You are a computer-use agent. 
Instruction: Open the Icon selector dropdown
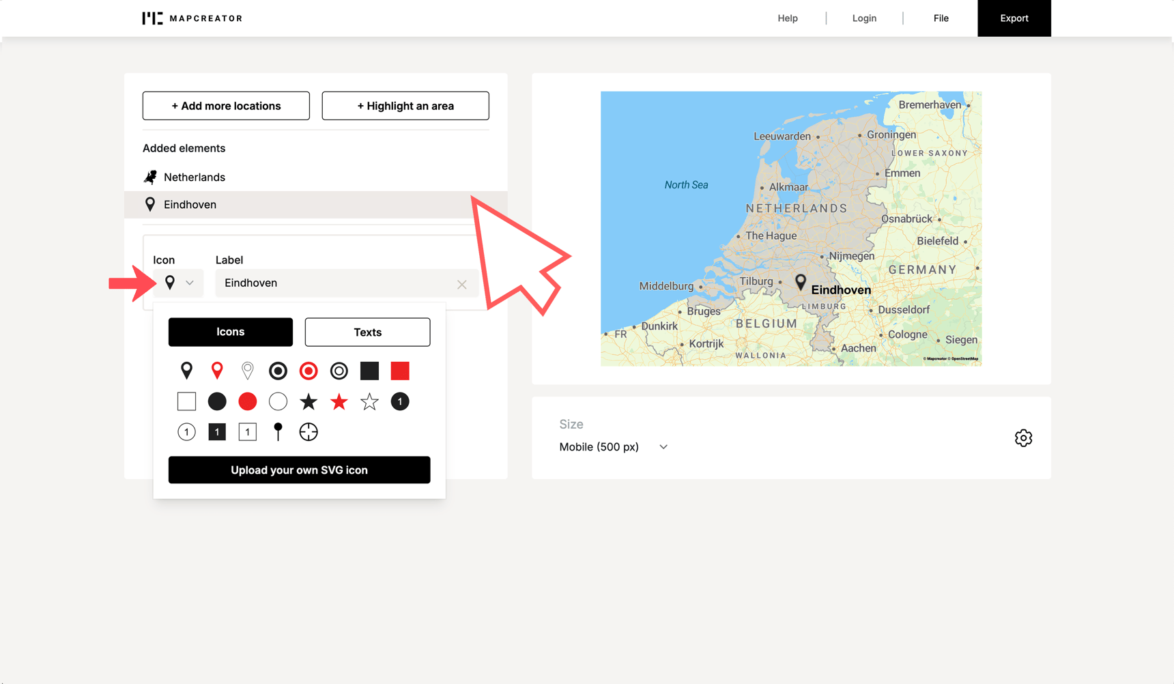179,283
